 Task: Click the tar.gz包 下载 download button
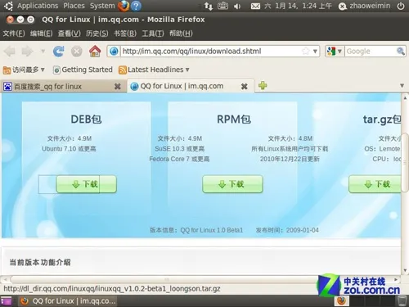coord(375,184)
